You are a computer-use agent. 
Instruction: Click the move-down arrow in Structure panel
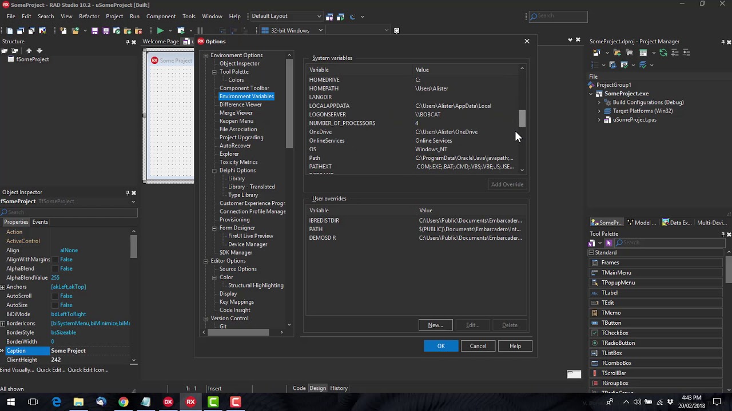point(39,51)
